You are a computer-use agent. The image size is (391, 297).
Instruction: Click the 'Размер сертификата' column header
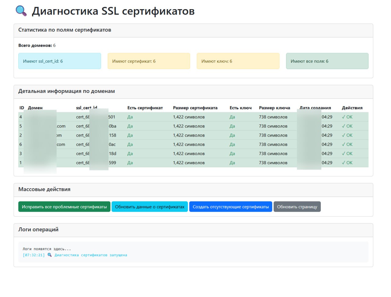tap(195, 108)
